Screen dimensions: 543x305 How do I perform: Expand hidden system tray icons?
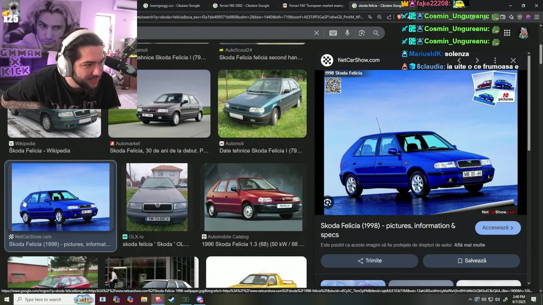pyautogui.click(x=470, y=299)
